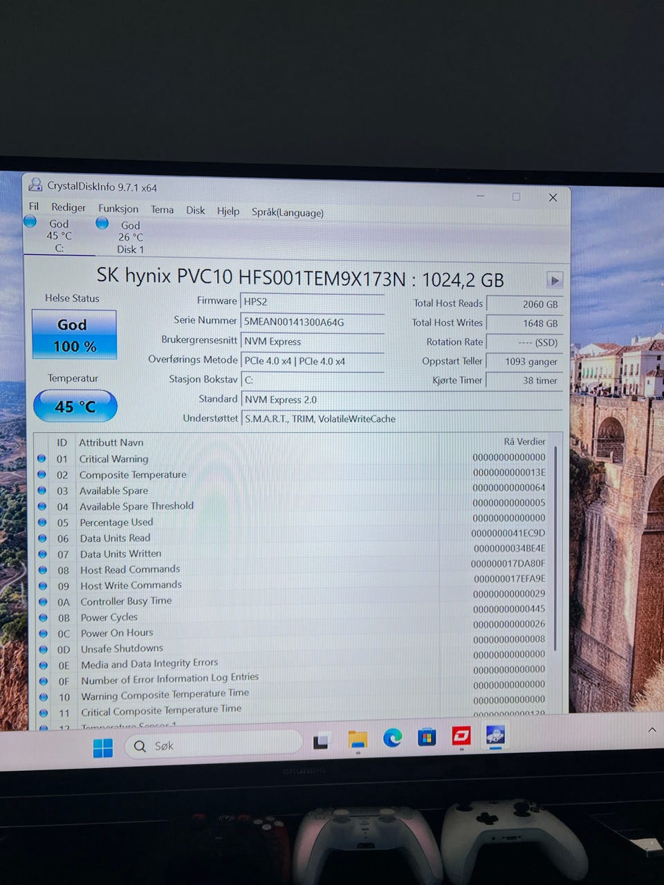
Task: Click the PCIe 4.0 x4 transfer mode field
Action: (x=313, y=361)
